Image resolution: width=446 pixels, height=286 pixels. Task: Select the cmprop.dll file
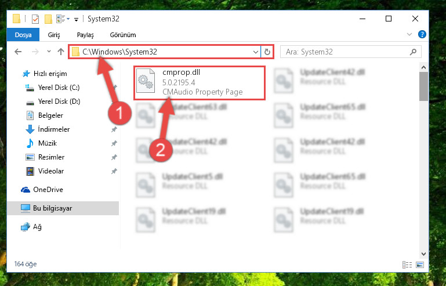[x=200, y=83]
